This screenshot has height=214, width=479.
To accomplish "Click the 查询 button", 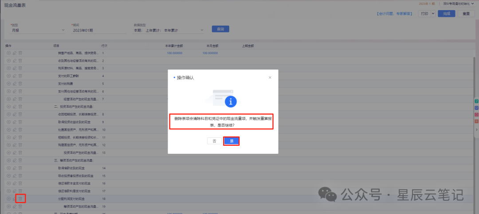I will (x=220, y=29).
